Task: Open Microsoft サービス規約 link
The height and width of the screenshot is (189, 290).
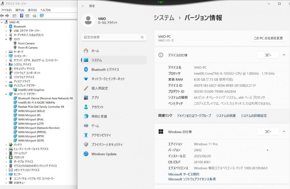Action: (x=184, y=174)
